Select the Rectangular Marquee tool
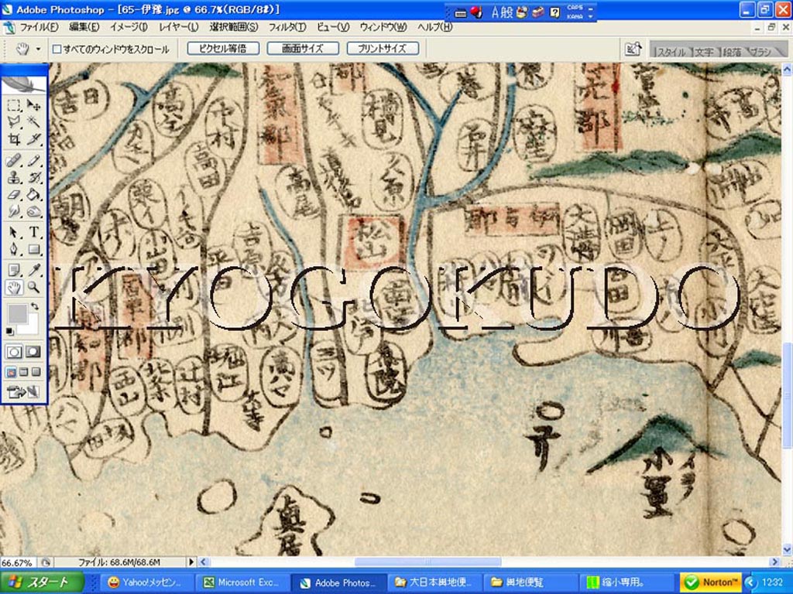The image size is (793, 594). pyautogui.click(x=14, y=105)
